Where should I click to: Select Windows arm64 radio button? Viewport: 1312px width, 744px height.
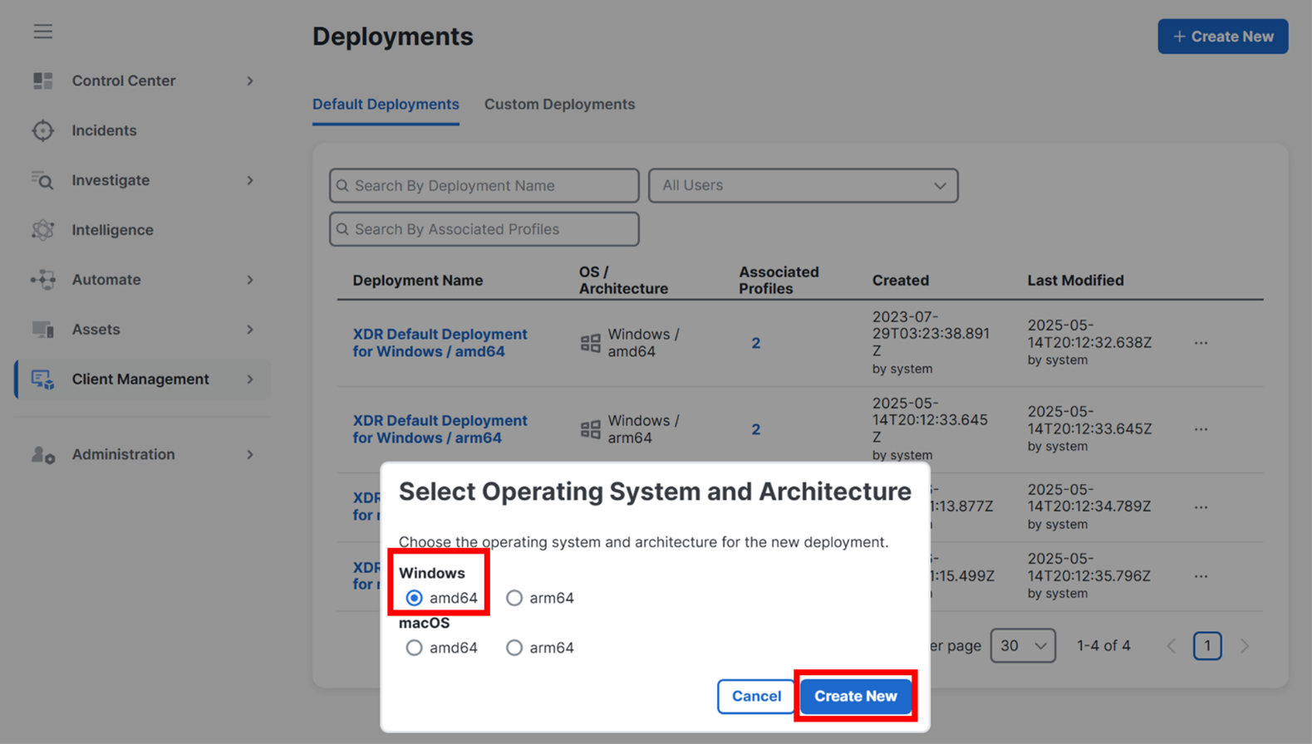514,598
